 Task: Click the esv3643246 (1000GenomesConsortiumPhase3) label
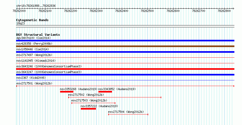click(x=49, y=66)
